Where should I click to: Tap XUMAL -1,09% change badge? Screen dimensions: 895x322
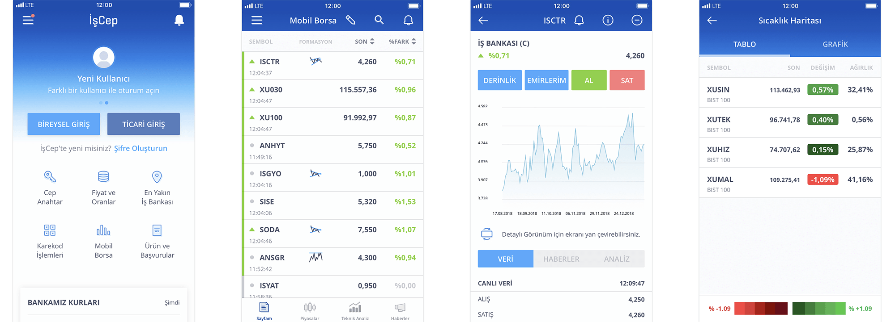823,180
